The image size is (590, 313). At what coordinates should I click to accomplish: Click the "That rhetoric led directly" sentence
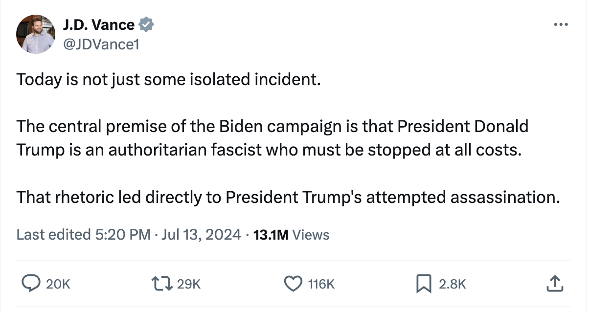[x=288, y=197]
